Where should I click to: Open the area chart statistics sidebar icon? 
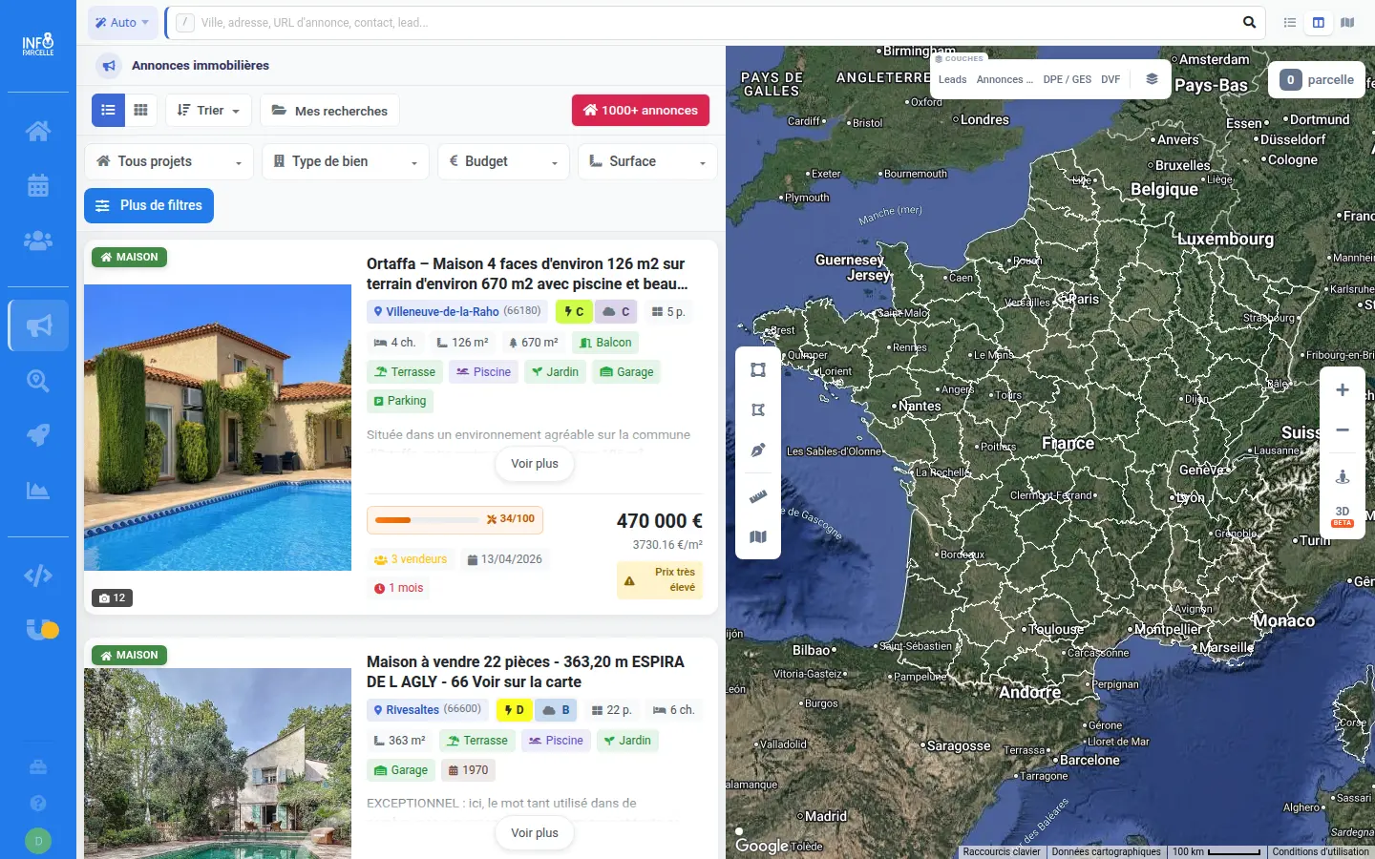tap(38, 491)
